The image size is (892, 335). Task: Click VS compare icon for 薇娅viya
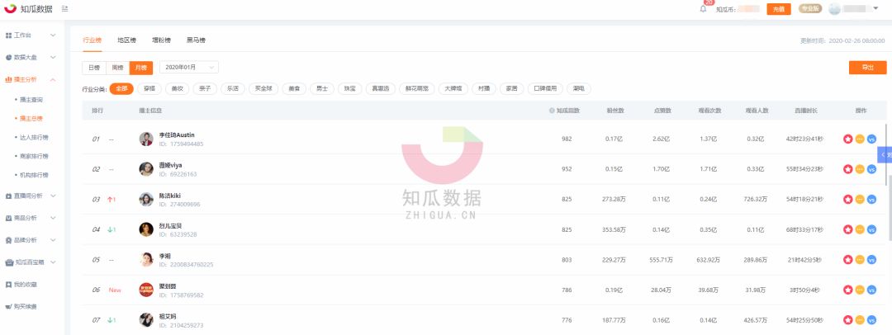(871, 169)
